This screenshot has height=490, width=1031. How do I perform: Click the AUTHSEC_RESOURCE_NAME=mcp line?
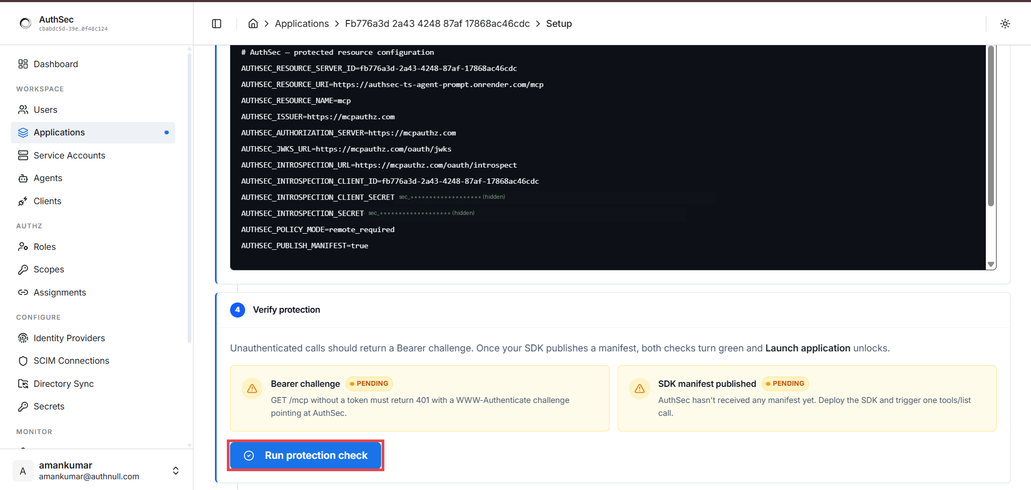296,100
